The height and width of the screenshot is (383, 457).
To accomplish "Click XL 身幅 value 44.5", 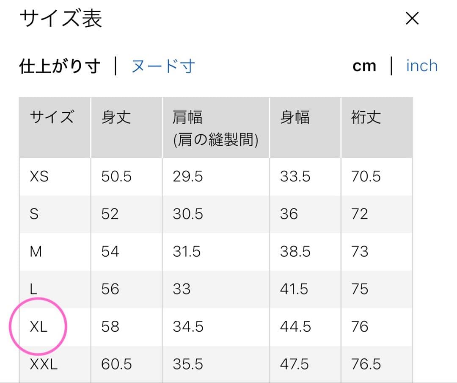I will coord(295,327).
